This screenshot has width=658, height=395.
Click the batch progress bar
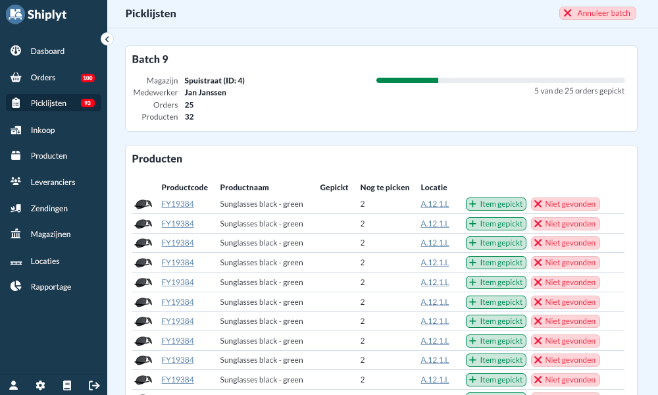tap(500, 80)
